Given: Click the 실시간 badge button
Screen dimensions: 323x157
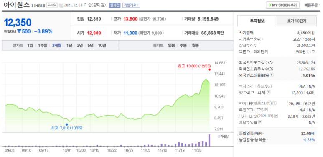Looking at the screenshot, I should (x=114, y=5).
